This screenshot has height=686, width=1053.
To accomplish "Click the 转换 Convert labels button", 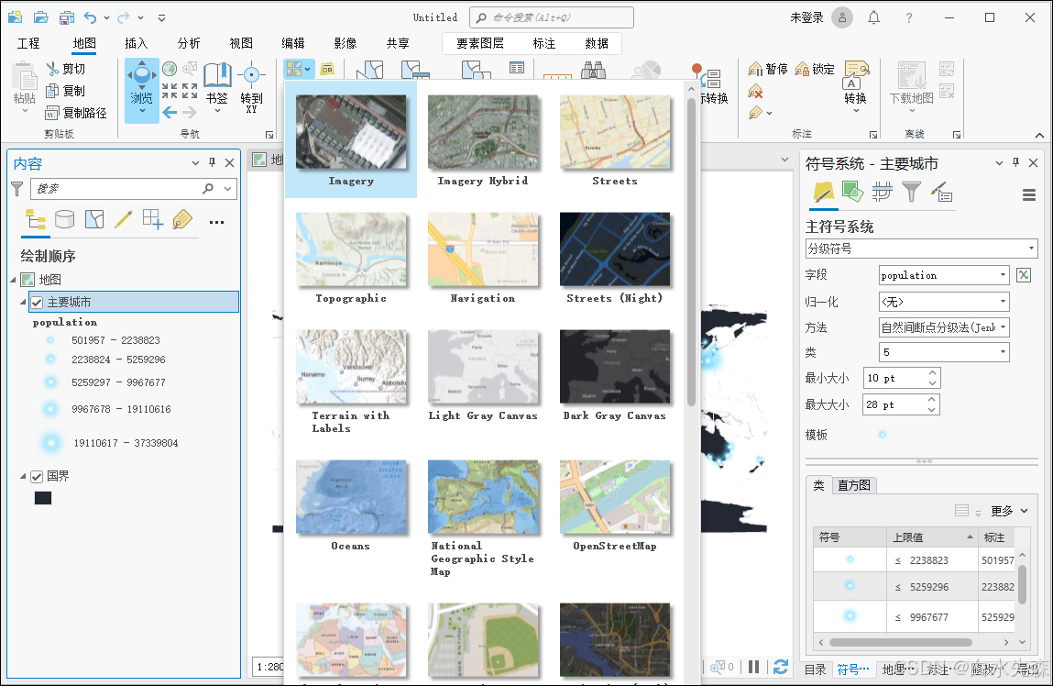I will click(x=856, y=86).
